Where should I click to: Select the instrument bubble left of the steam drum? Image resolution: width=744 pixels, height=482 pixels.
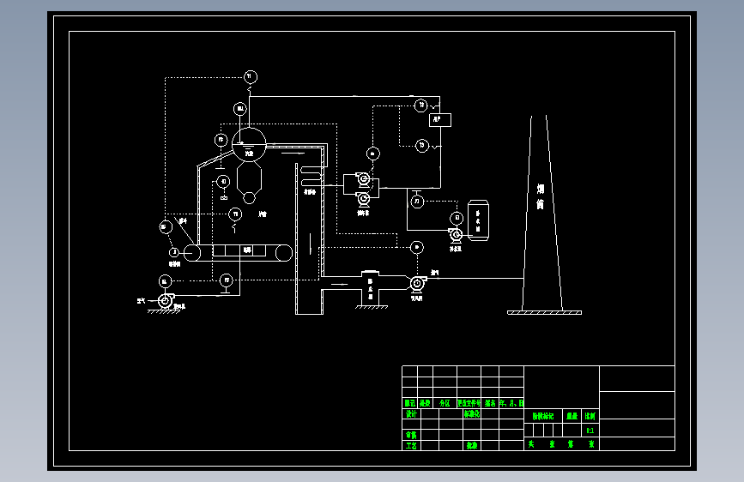(x=221, y=140)
